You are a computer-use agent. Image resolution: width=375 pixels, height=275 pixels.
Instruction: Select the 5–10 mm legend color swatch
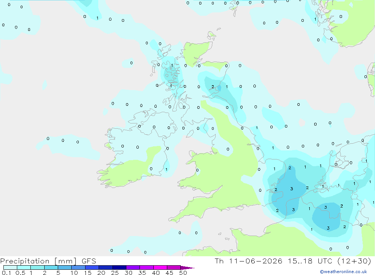pos(64,267)
